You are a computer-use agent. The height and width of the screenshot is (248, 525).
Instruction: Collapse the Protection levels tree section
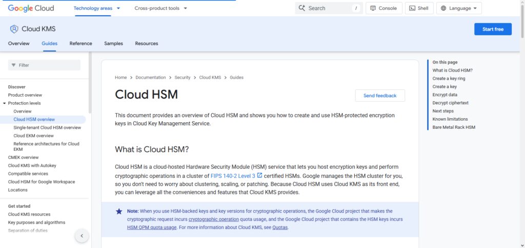4,103
